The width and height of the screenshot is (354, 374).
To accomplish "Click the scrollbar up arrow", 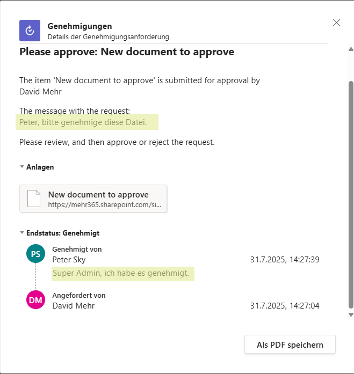I will tap(351, 49).
